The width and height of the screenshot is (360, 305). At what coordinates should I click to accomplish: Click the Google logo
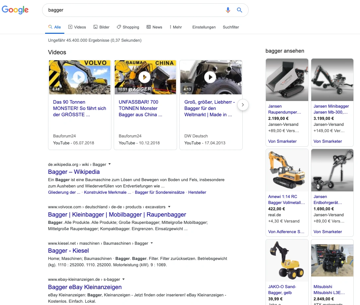pos(15,10)
